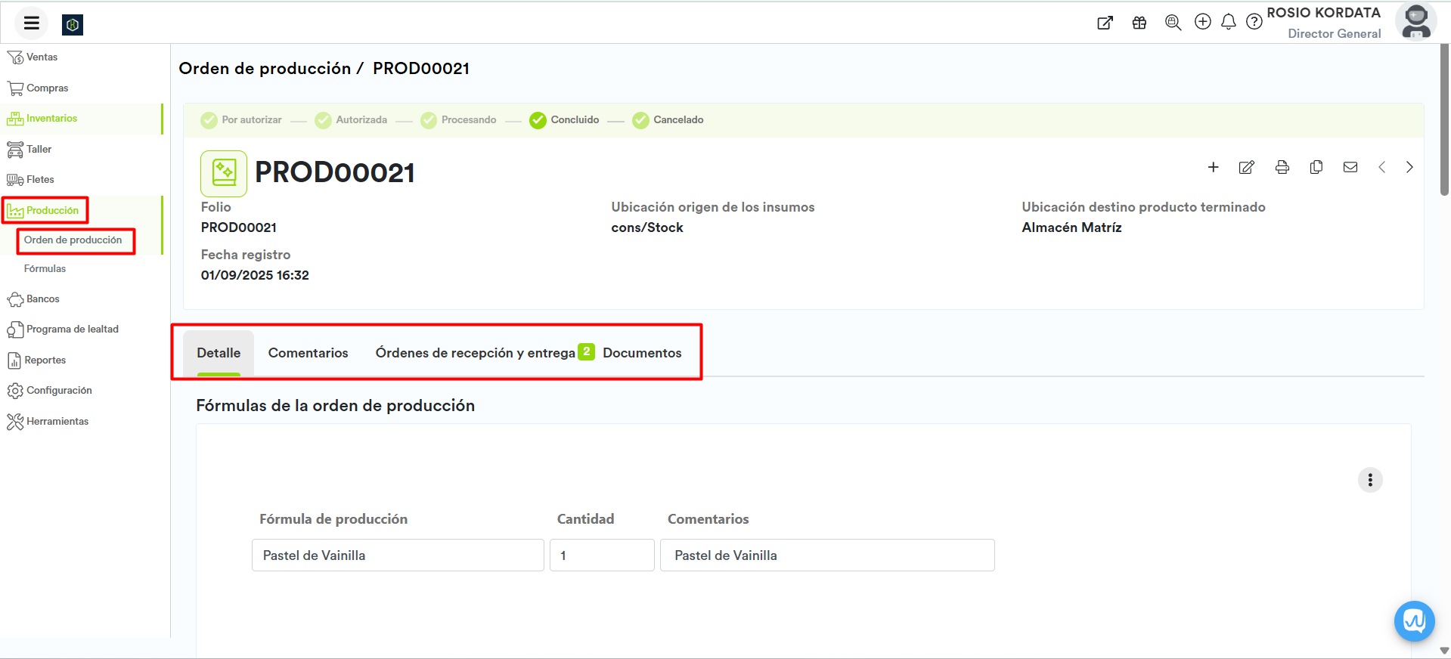Screen dimensions: 1451x659
Task: Expand the Configuración sidebar menu
Action: 59,391
